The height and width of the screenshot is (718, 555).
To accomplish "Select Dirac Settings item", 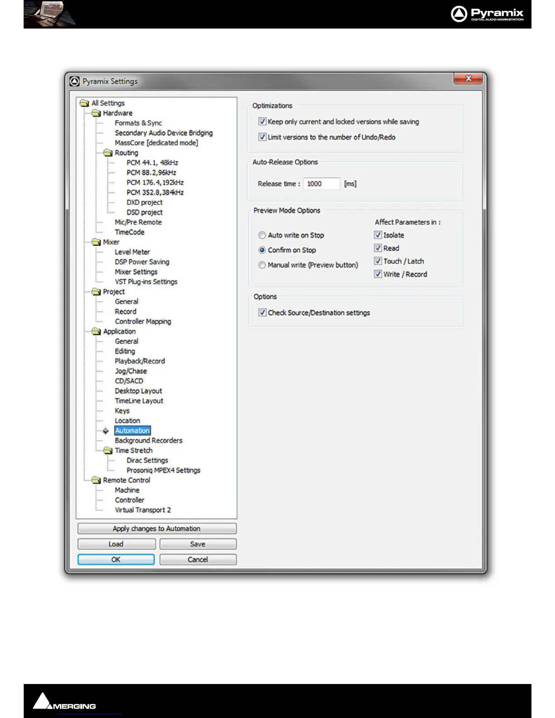I will 147,461.
